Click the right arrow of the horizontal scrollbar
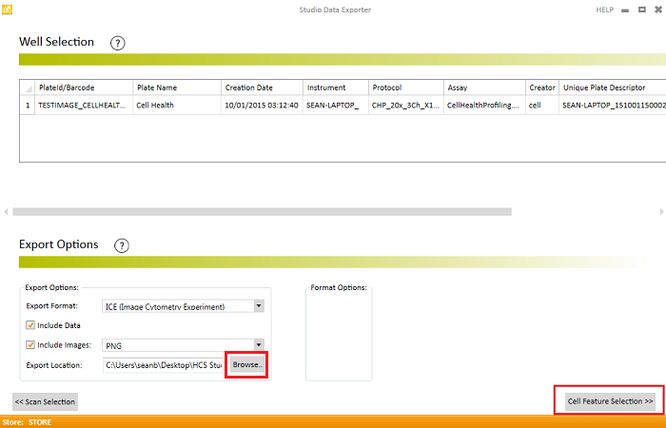 (660, 211)
